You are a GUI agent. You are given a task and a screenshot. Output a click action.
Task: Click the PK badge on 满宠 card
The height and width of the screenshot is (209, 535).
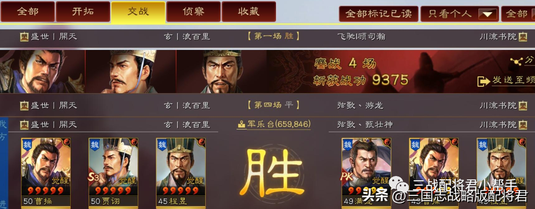click(347, 177)
